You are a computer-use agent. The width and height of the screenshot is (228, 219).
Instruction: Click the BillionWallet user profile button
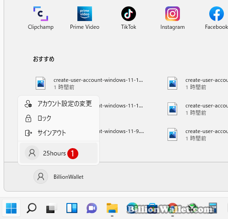click(x=59, y=176)
